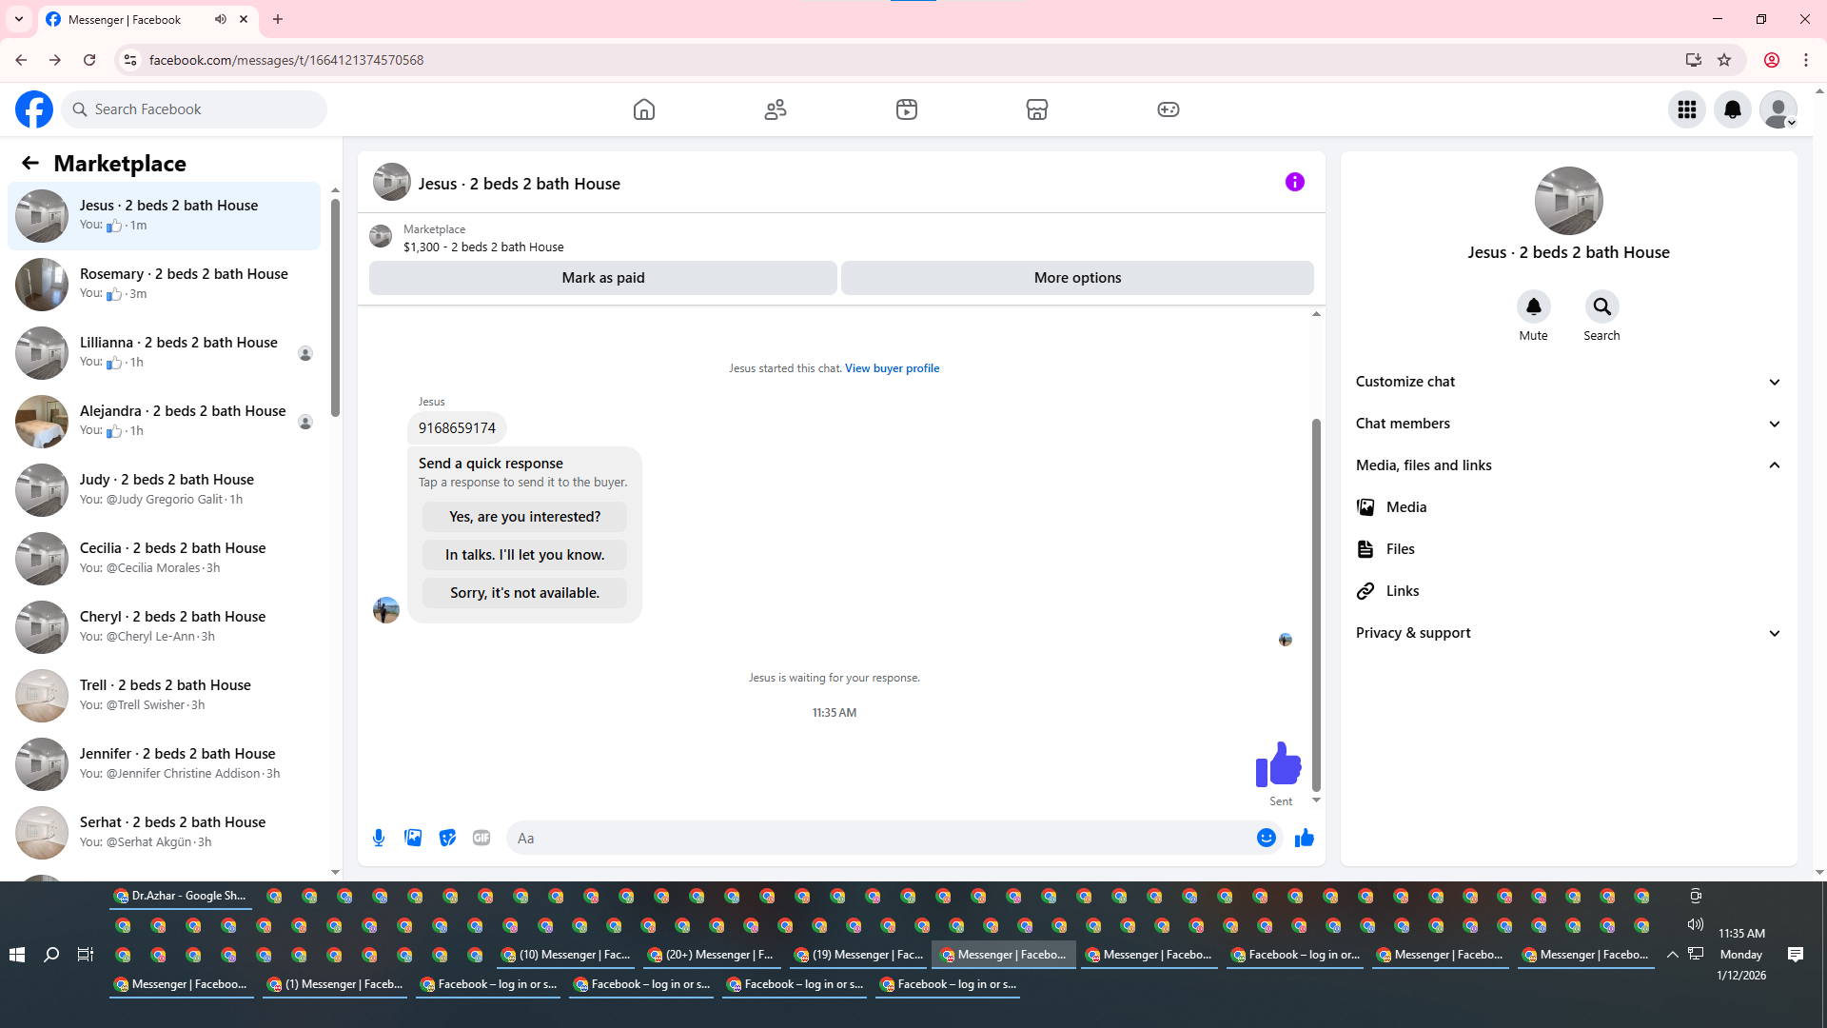Toggle the conversation information panel
This screenshot has height=1028, width=1827.
tap(1294, 182)
